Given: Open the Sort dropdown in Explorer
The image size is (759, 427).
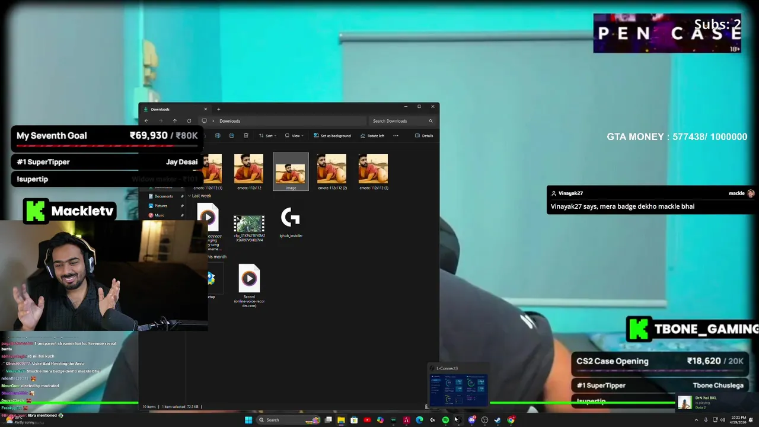Looking at the screenshot, I should 269,136.
